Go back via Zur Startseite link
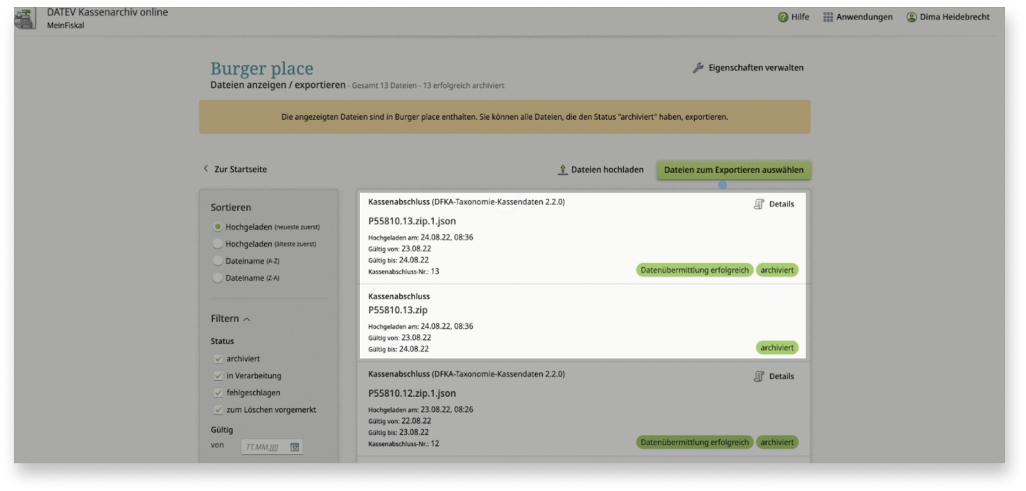1026x491 pixels. coord(241,169)
